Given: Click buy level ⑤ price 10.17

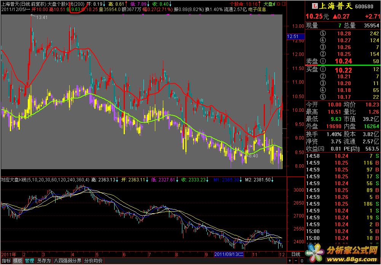Looking at the screenshot, I should tap(344, 97).
